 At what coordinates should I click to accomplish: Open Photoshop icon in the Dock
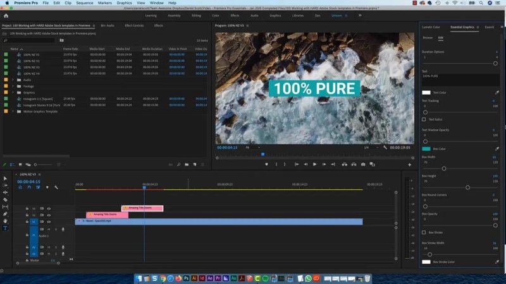click(186, 278)
